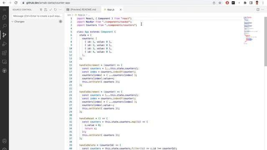
Task: Click the SOURCE CONTROL panel title
Action: 22,10
